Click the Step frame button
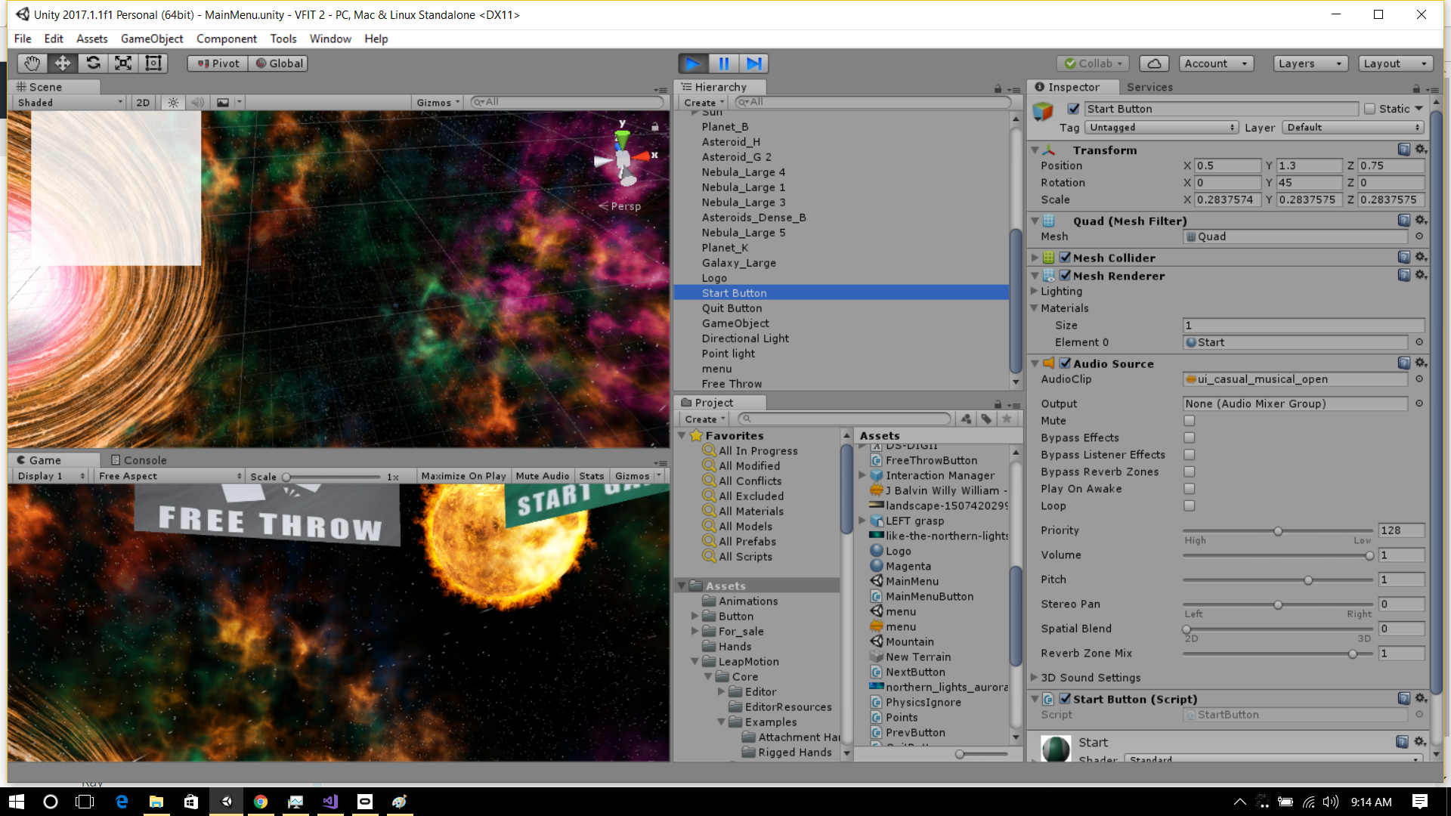Screen dimensions: 1451x816 pyautogui.click(x=753, y=63)
